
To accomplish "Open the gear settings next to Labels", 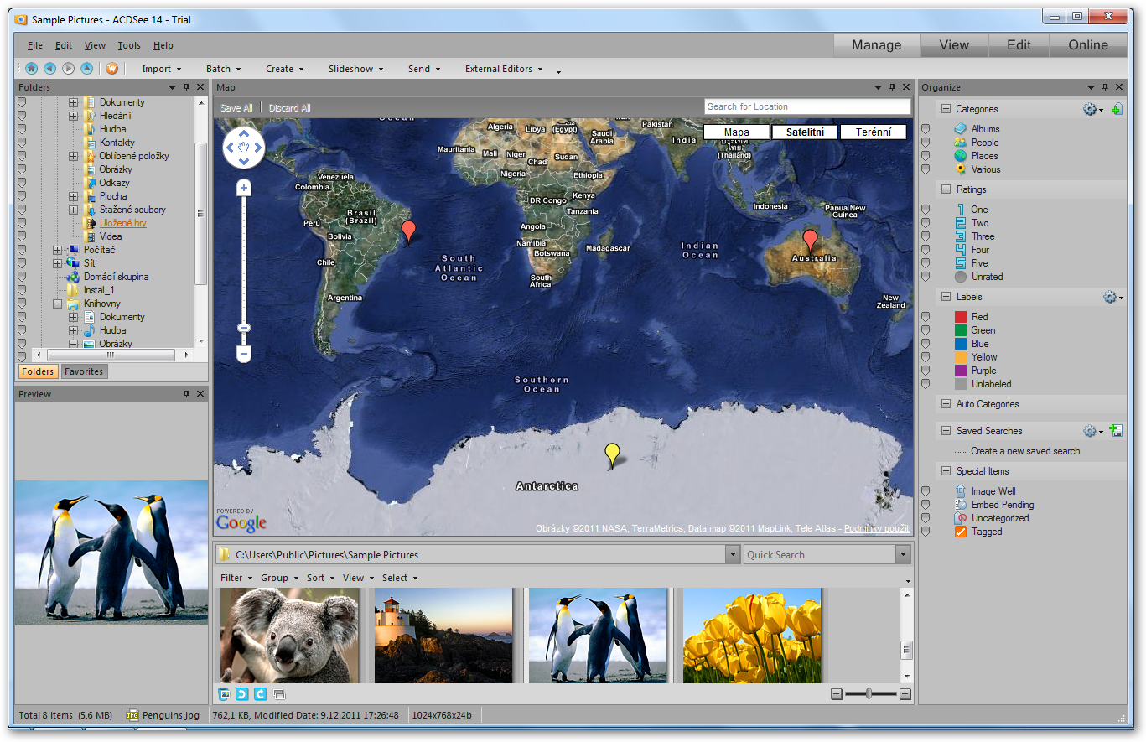I will 1113,297.
